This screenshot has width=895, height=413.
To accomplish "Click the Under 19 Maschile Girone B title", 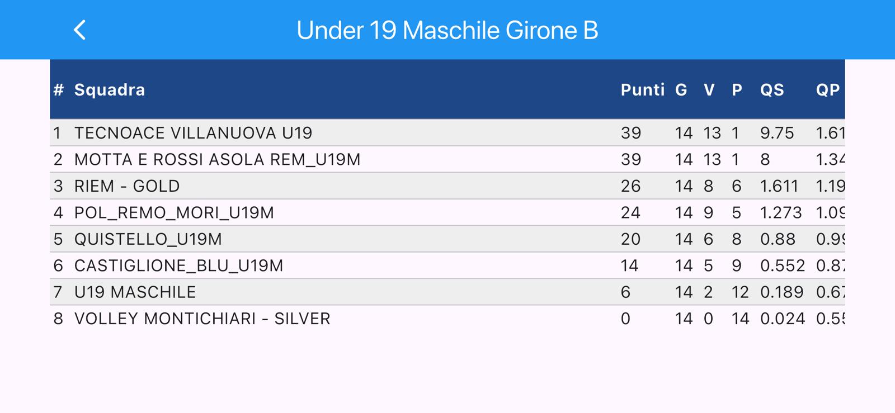I will (447, 30).
